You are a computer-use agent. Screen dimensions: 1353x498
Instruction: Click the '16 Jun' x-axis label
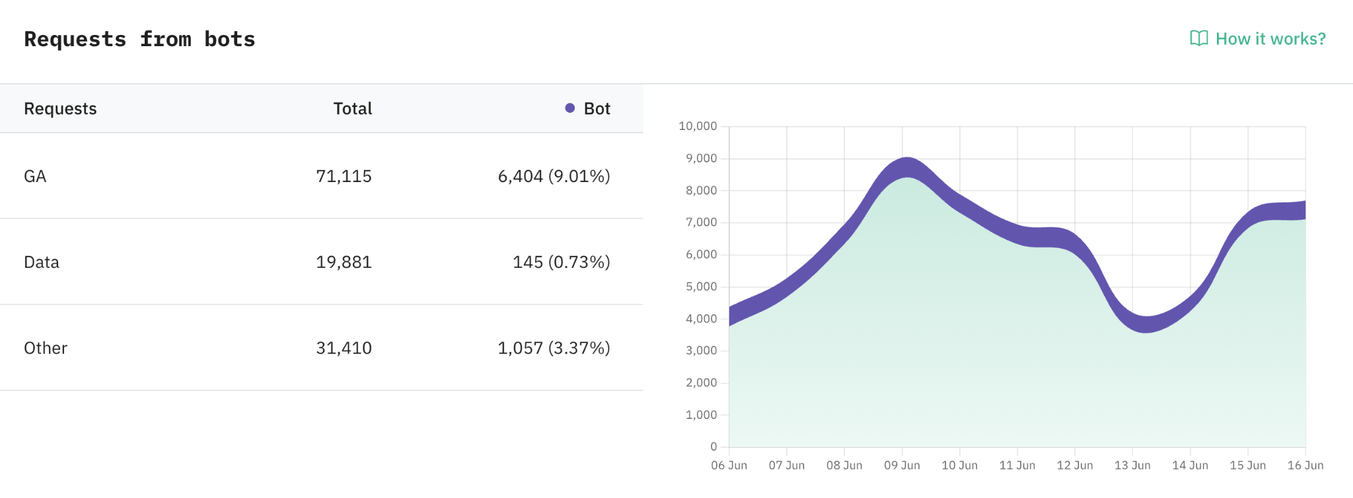point(1305,465)
